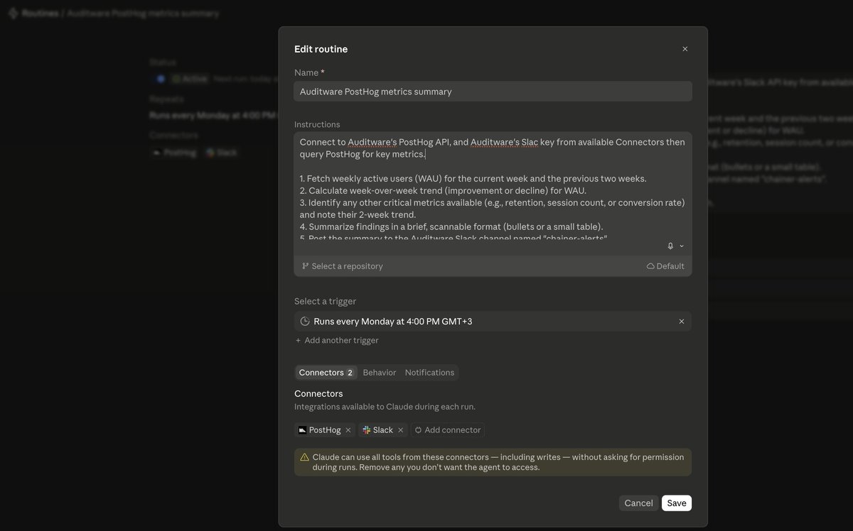Click the plug icon in Add connector
Viewport: 853px width, 531px height.
pos(418,430)
